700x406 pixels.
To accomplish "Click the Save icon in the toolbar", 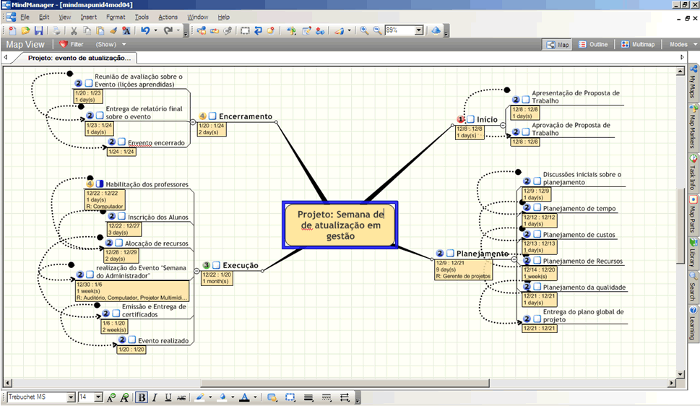I will tap(38, 31).
